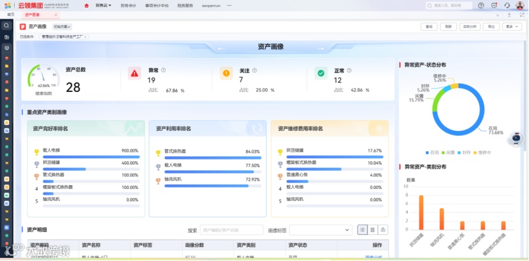Screen dimensions: 529x261
Task: Open the help question mark icon
Action: point(481,5)
